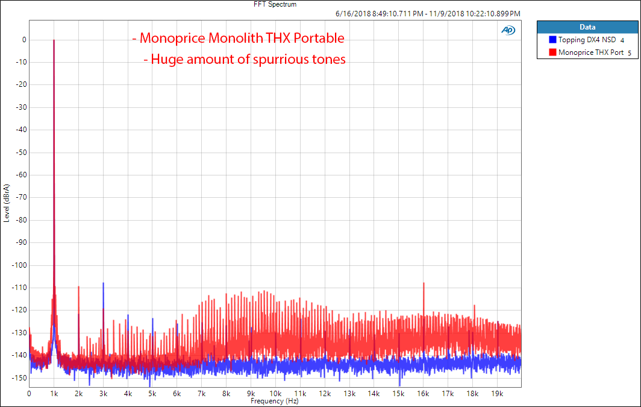Click the 13k tick on the Frequency axis
Image resolution: width=641 pixels, height=407 pixels.
pos(349,394)
